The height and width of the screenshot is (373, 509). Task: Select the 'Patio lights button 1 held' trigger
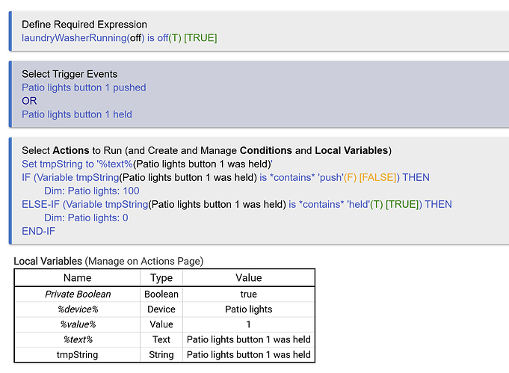coord(77,114)
